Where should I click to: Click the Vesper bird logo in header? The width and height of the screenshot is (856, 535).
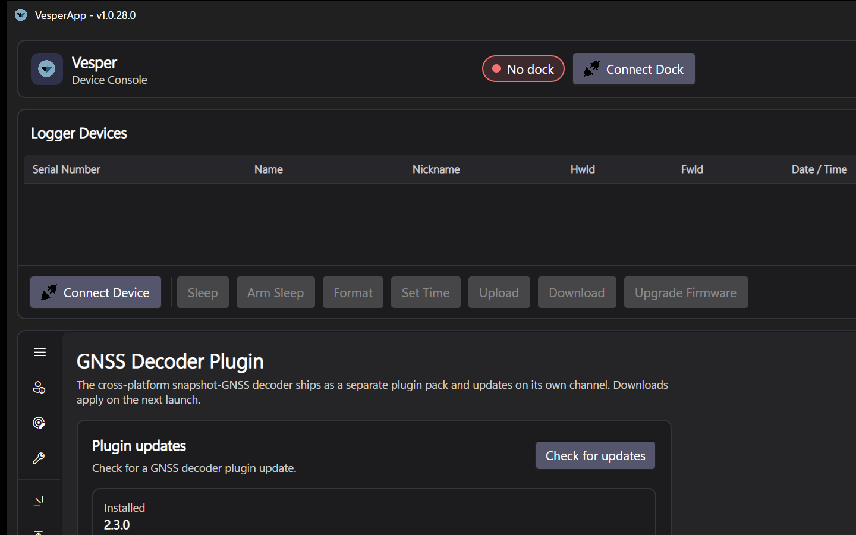(x=47, y=69)
